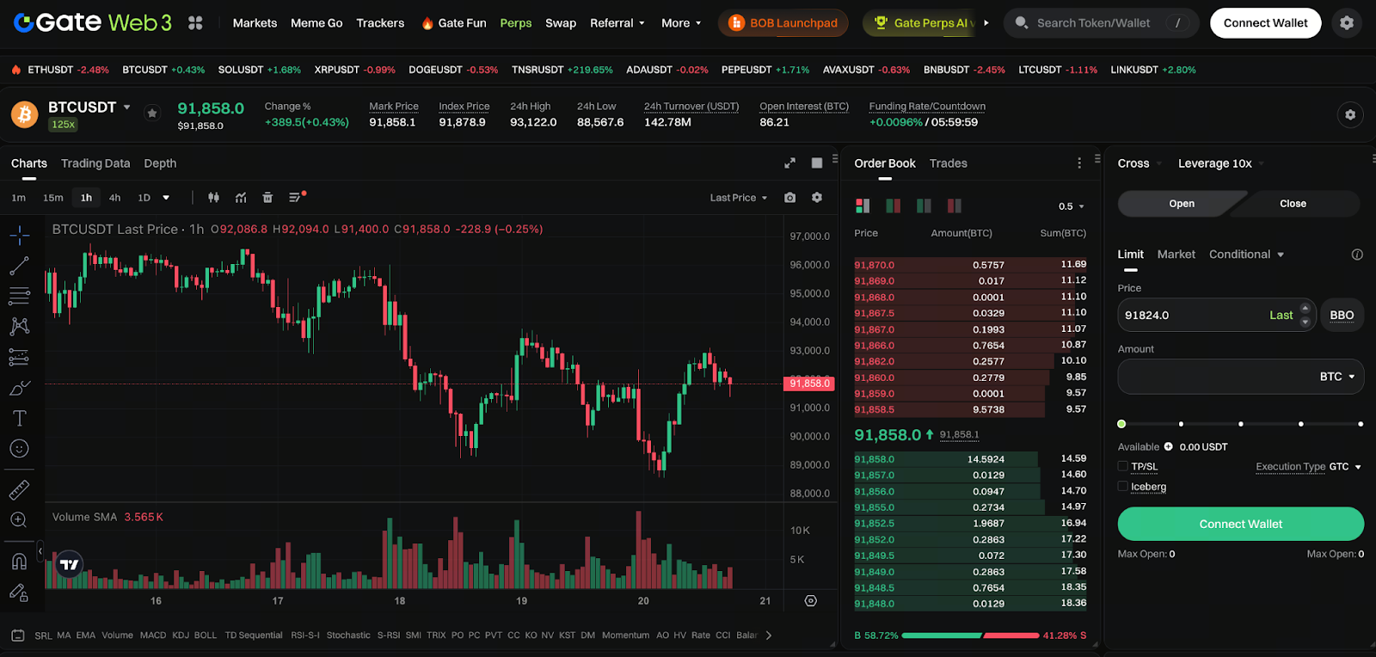Change order book 0.5 price grouping
Screen dimensions: 1376x657
1072,206
